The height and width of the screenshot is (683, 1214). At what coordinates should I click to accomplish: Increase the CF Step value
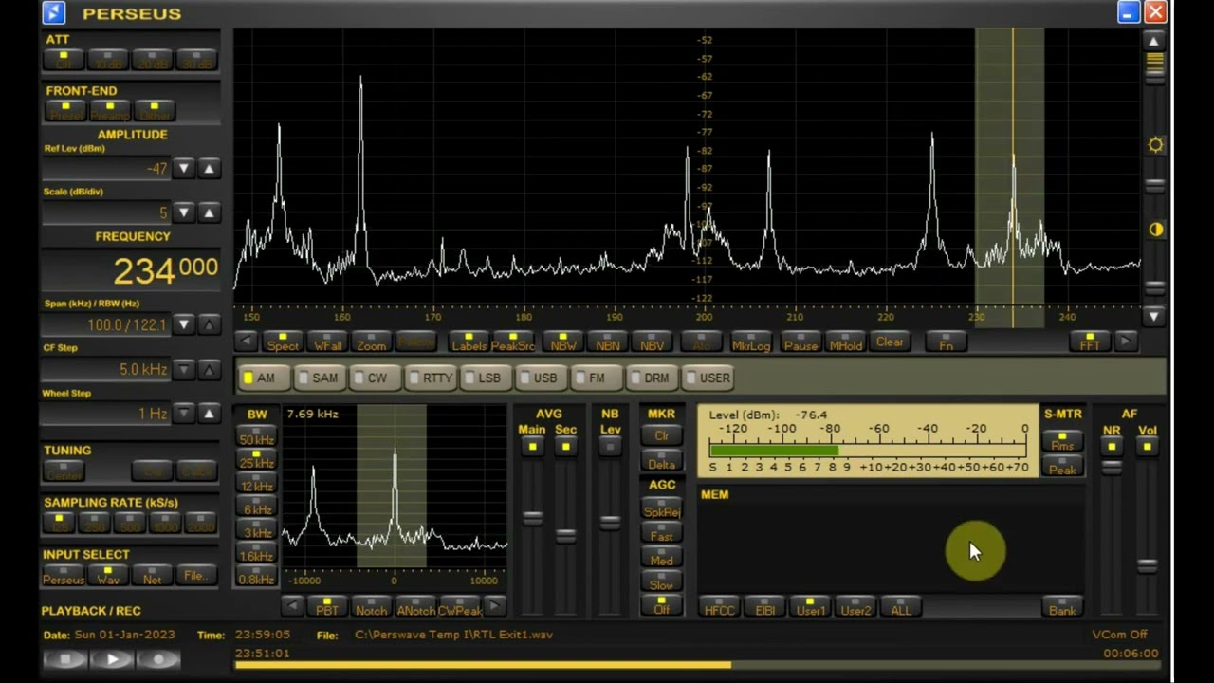coord(209,369)
